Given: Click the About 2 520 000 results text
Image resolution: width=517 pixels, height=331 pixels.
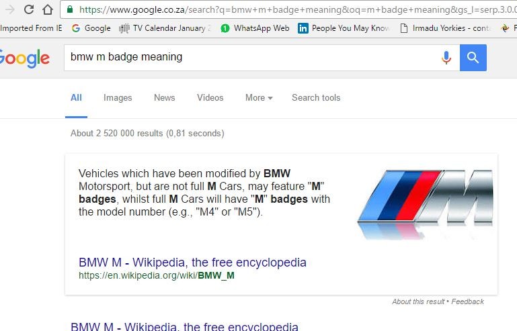Looking at the screenshot, I should click(x=147, y=134).
